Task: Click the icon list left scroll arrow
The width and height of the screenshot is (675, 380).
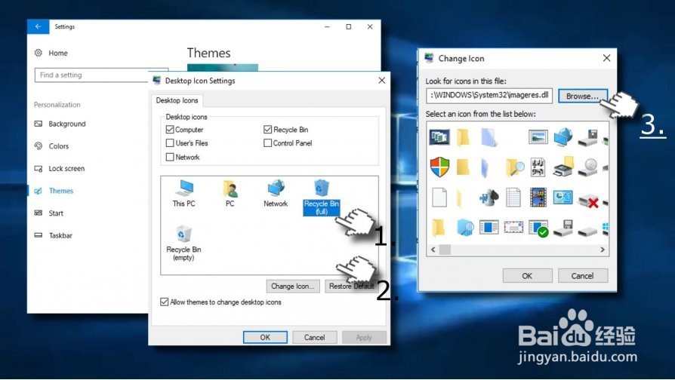Action: (433, 250)
